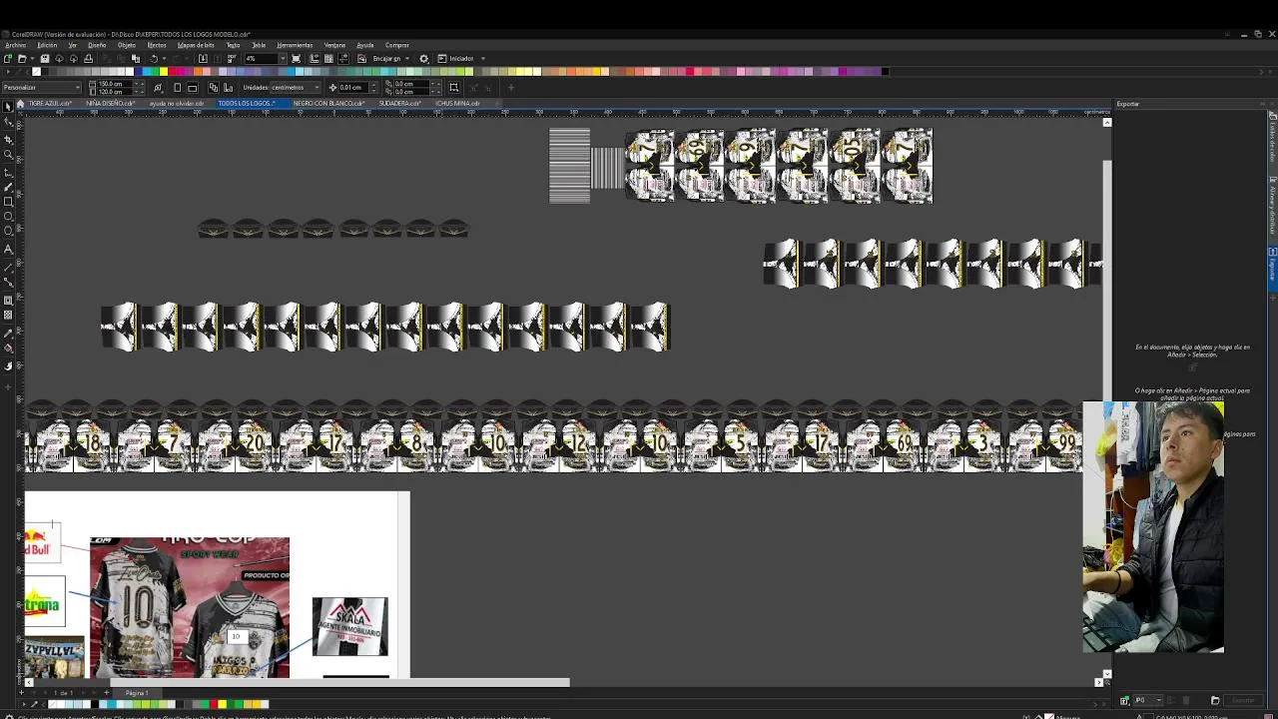Open the Comprar menu
Screen dimensions: 1278x719
[397, 45]
